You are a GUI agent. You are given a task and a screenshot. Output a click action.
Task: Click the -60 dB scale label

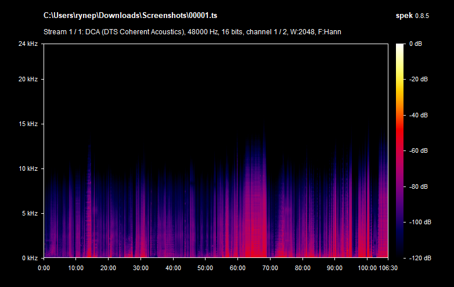pos(419,150)
